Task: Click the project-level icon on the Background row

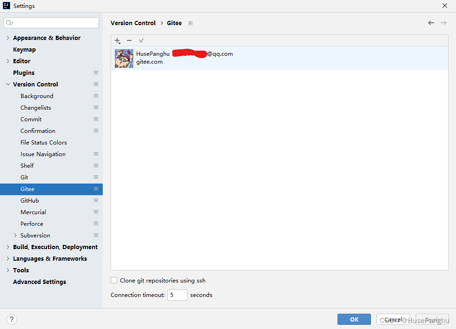Action: (96, 96)
